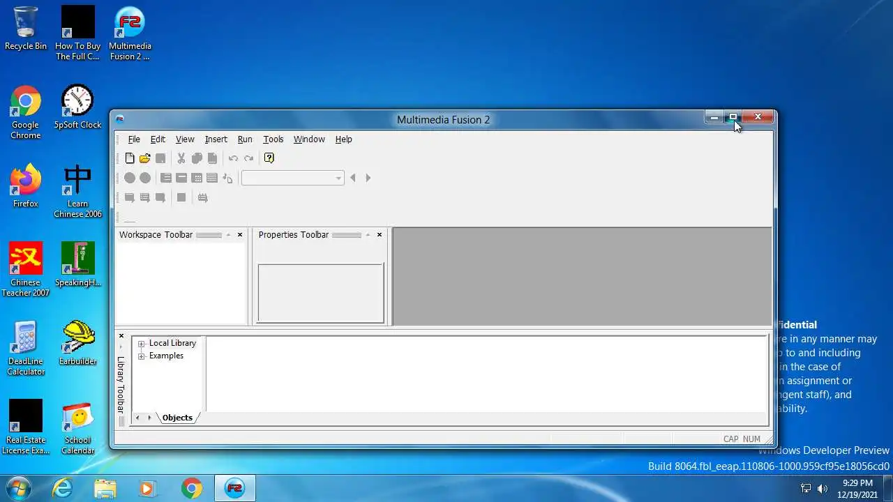Open the Insert menu

216,139
